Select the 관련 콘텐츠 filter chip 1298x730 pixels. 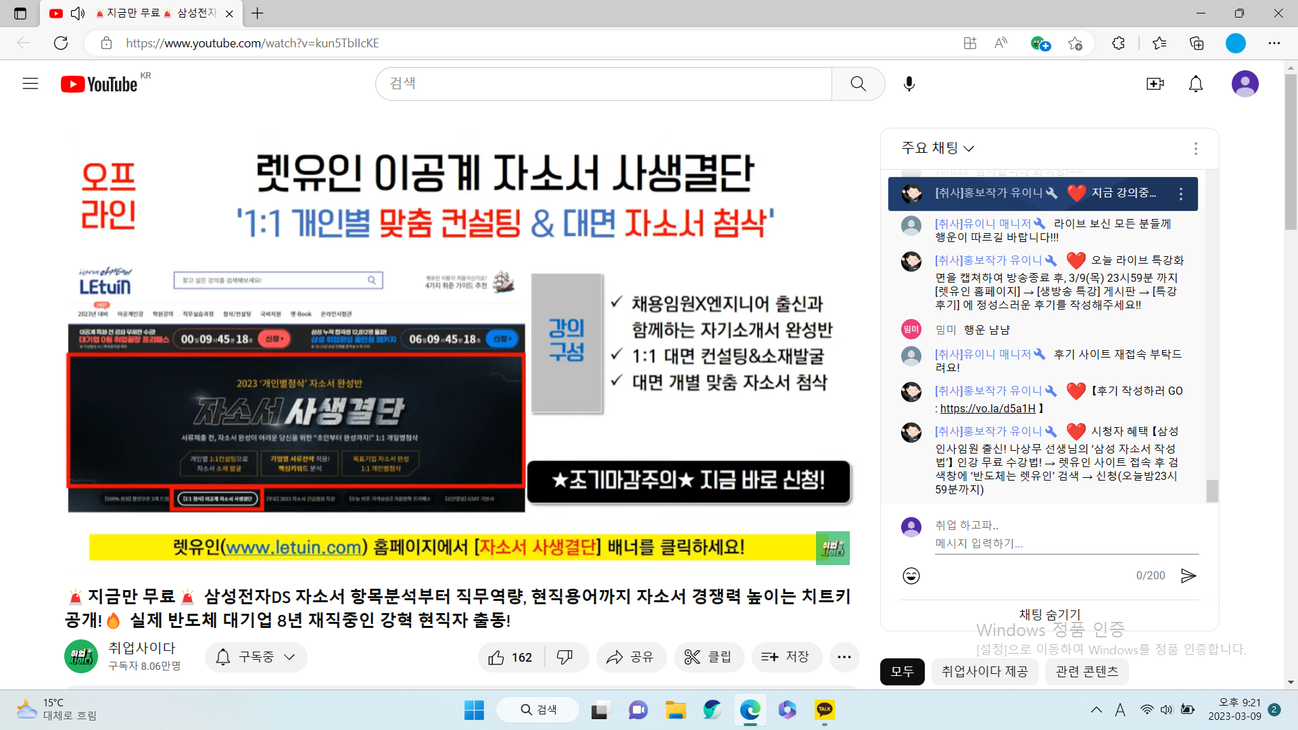[x=1086, y=671]
